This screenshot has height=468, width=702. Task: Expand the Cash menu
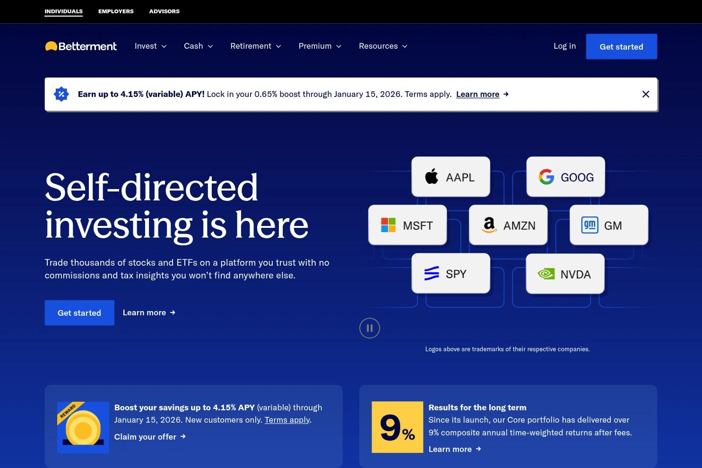(199, 46)
